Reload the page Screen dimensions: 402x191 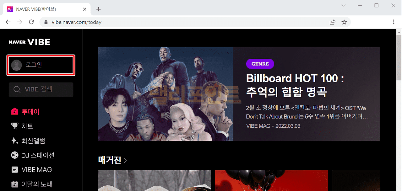click(31, 22)
